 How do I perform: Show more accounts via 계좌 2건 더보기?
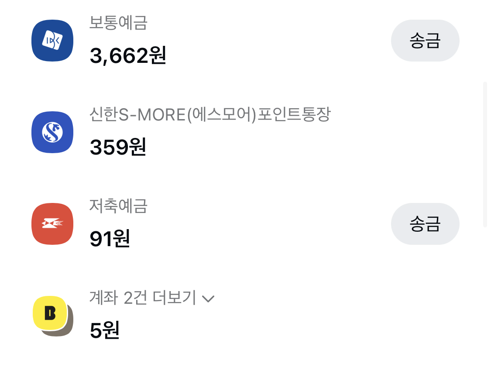(x=142, y=298)
